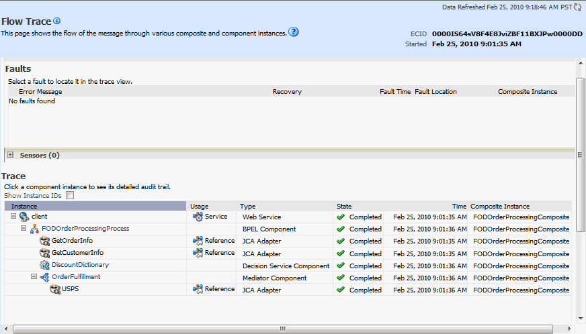Click the Error Message column header

(x=40, y=91)
